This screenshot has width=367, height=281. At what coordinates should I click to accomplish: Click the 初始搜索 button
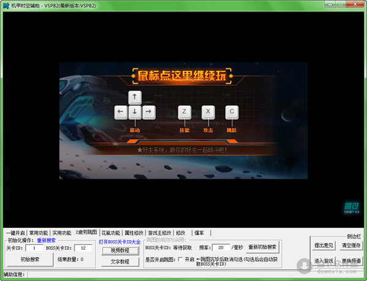click(30, 260)
